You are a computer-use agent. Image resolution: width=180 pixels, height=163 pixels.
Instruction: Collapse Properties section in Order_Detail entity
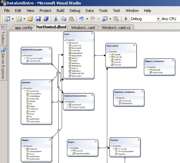click(107, 52)
